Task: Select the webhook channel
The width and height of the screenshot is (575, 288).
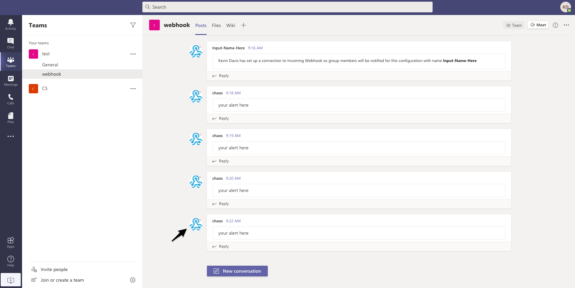Action: [x=82, y=74]
